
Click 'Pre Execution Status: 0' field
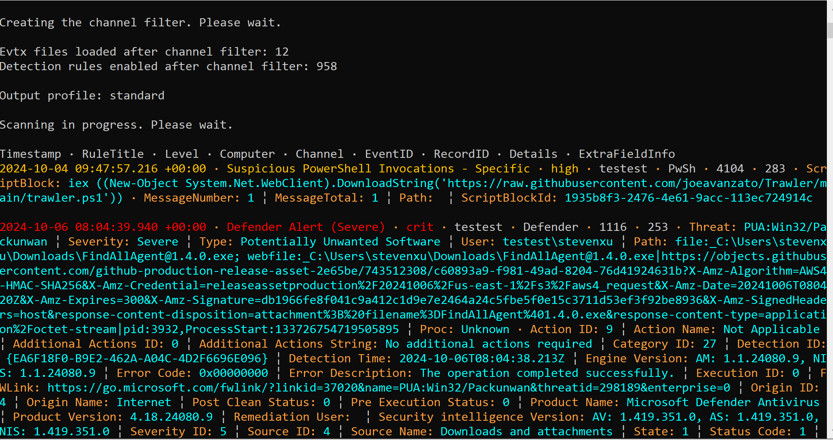pos(430,402)
